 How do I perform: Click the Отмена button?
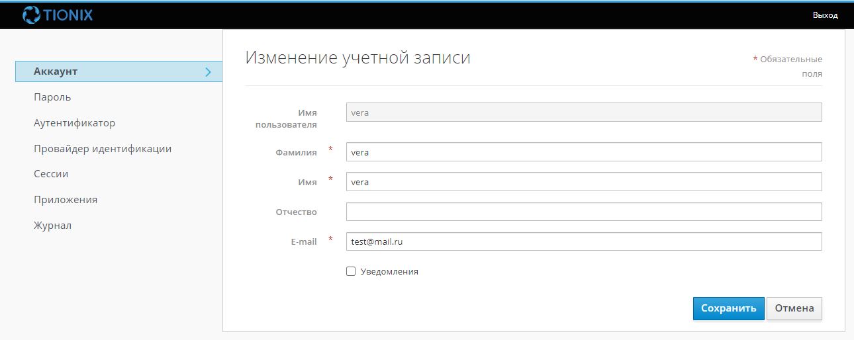pos(794,308)
